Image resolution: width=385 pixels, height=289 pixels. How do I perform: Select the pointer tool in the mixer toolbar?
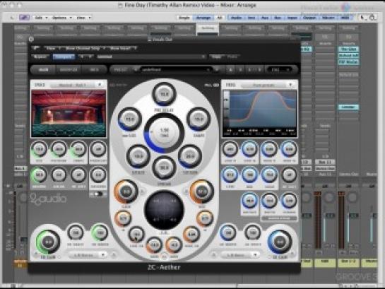pyautogui.click(x=362, y=18)
